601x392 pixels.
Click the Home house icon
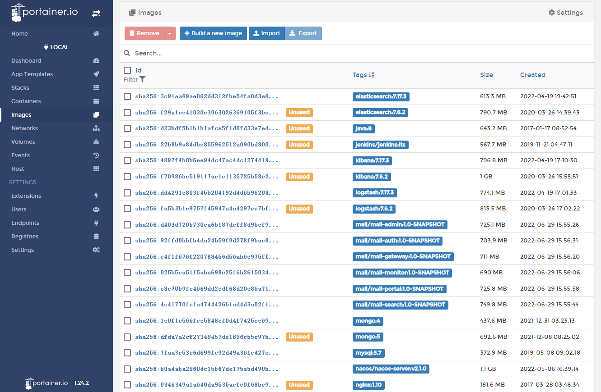pos(96,34)
